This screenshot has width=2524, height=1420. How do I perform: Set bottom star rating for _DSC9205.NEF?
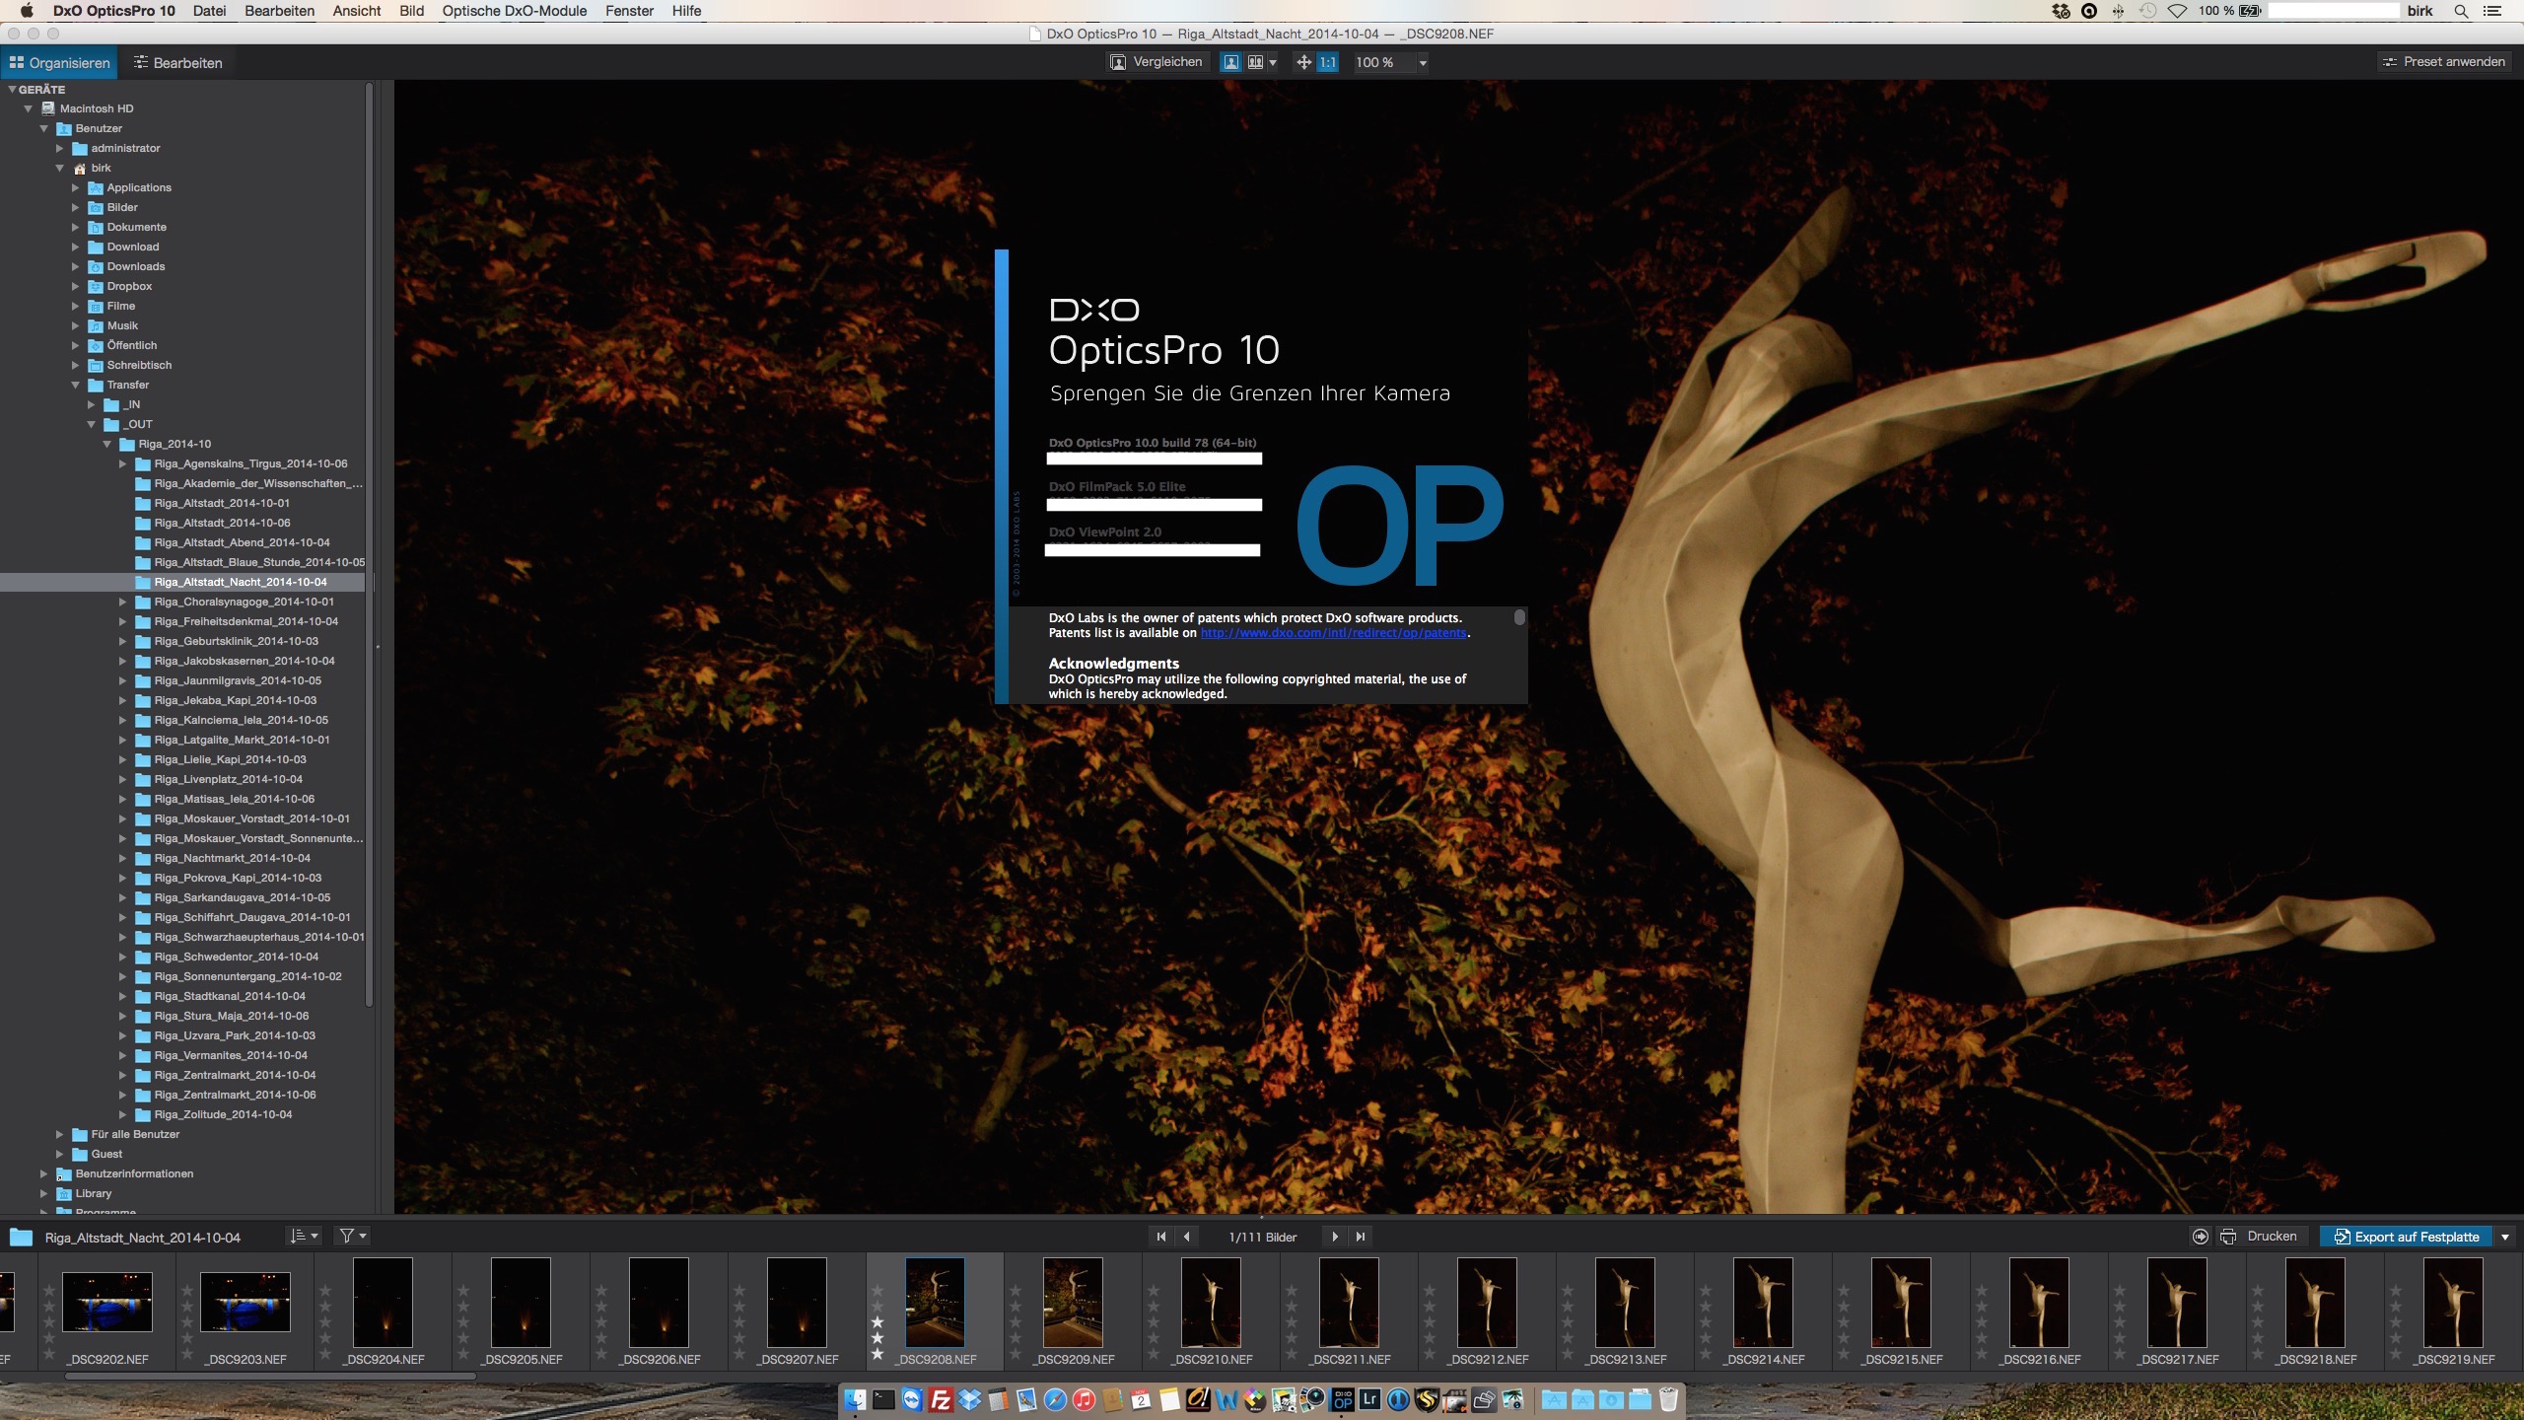click(463, 1354)
